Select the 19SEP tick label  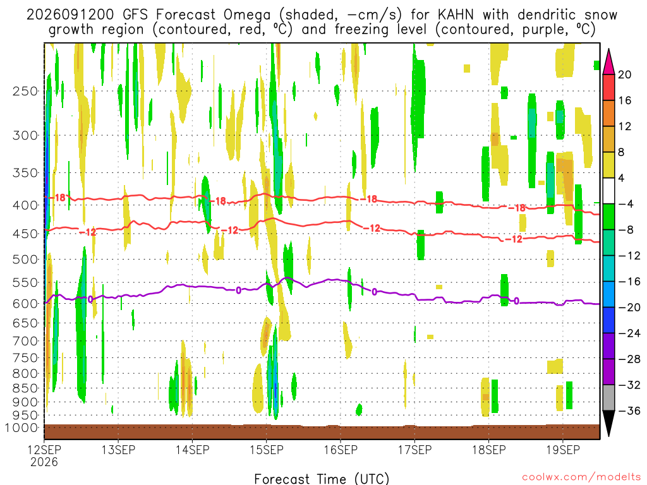tap(563, 450)
